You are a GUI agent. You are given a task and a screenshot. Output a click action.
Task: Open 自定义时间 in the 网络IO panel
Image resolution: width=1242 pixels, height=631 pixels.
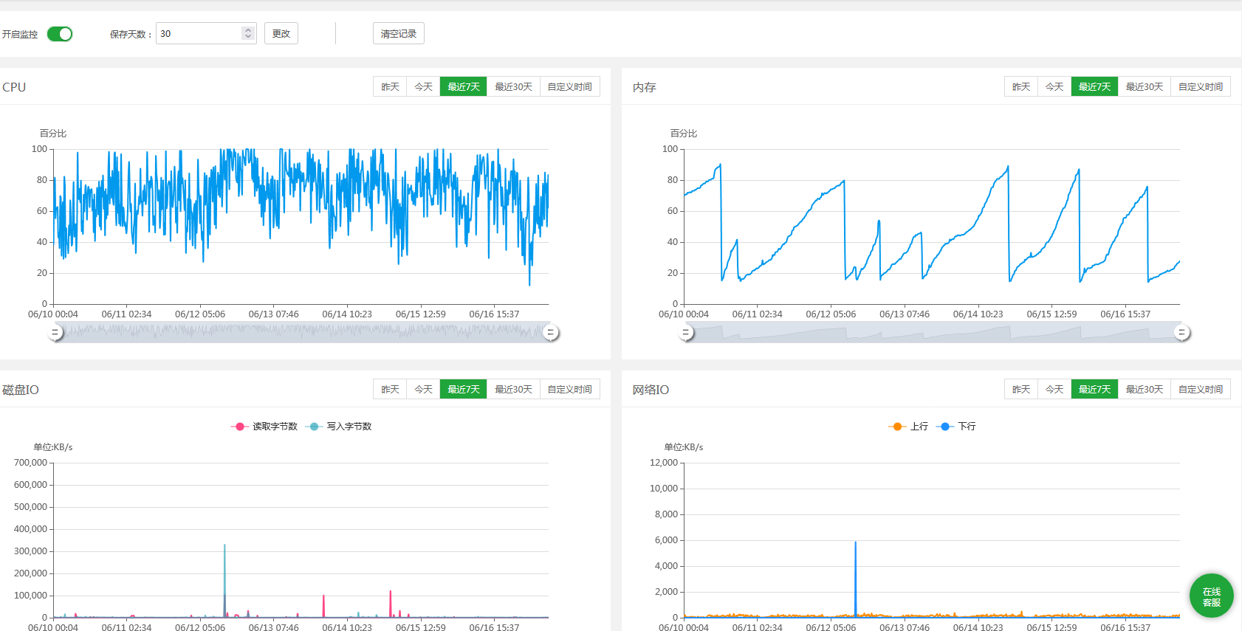tap(1201, 389)
